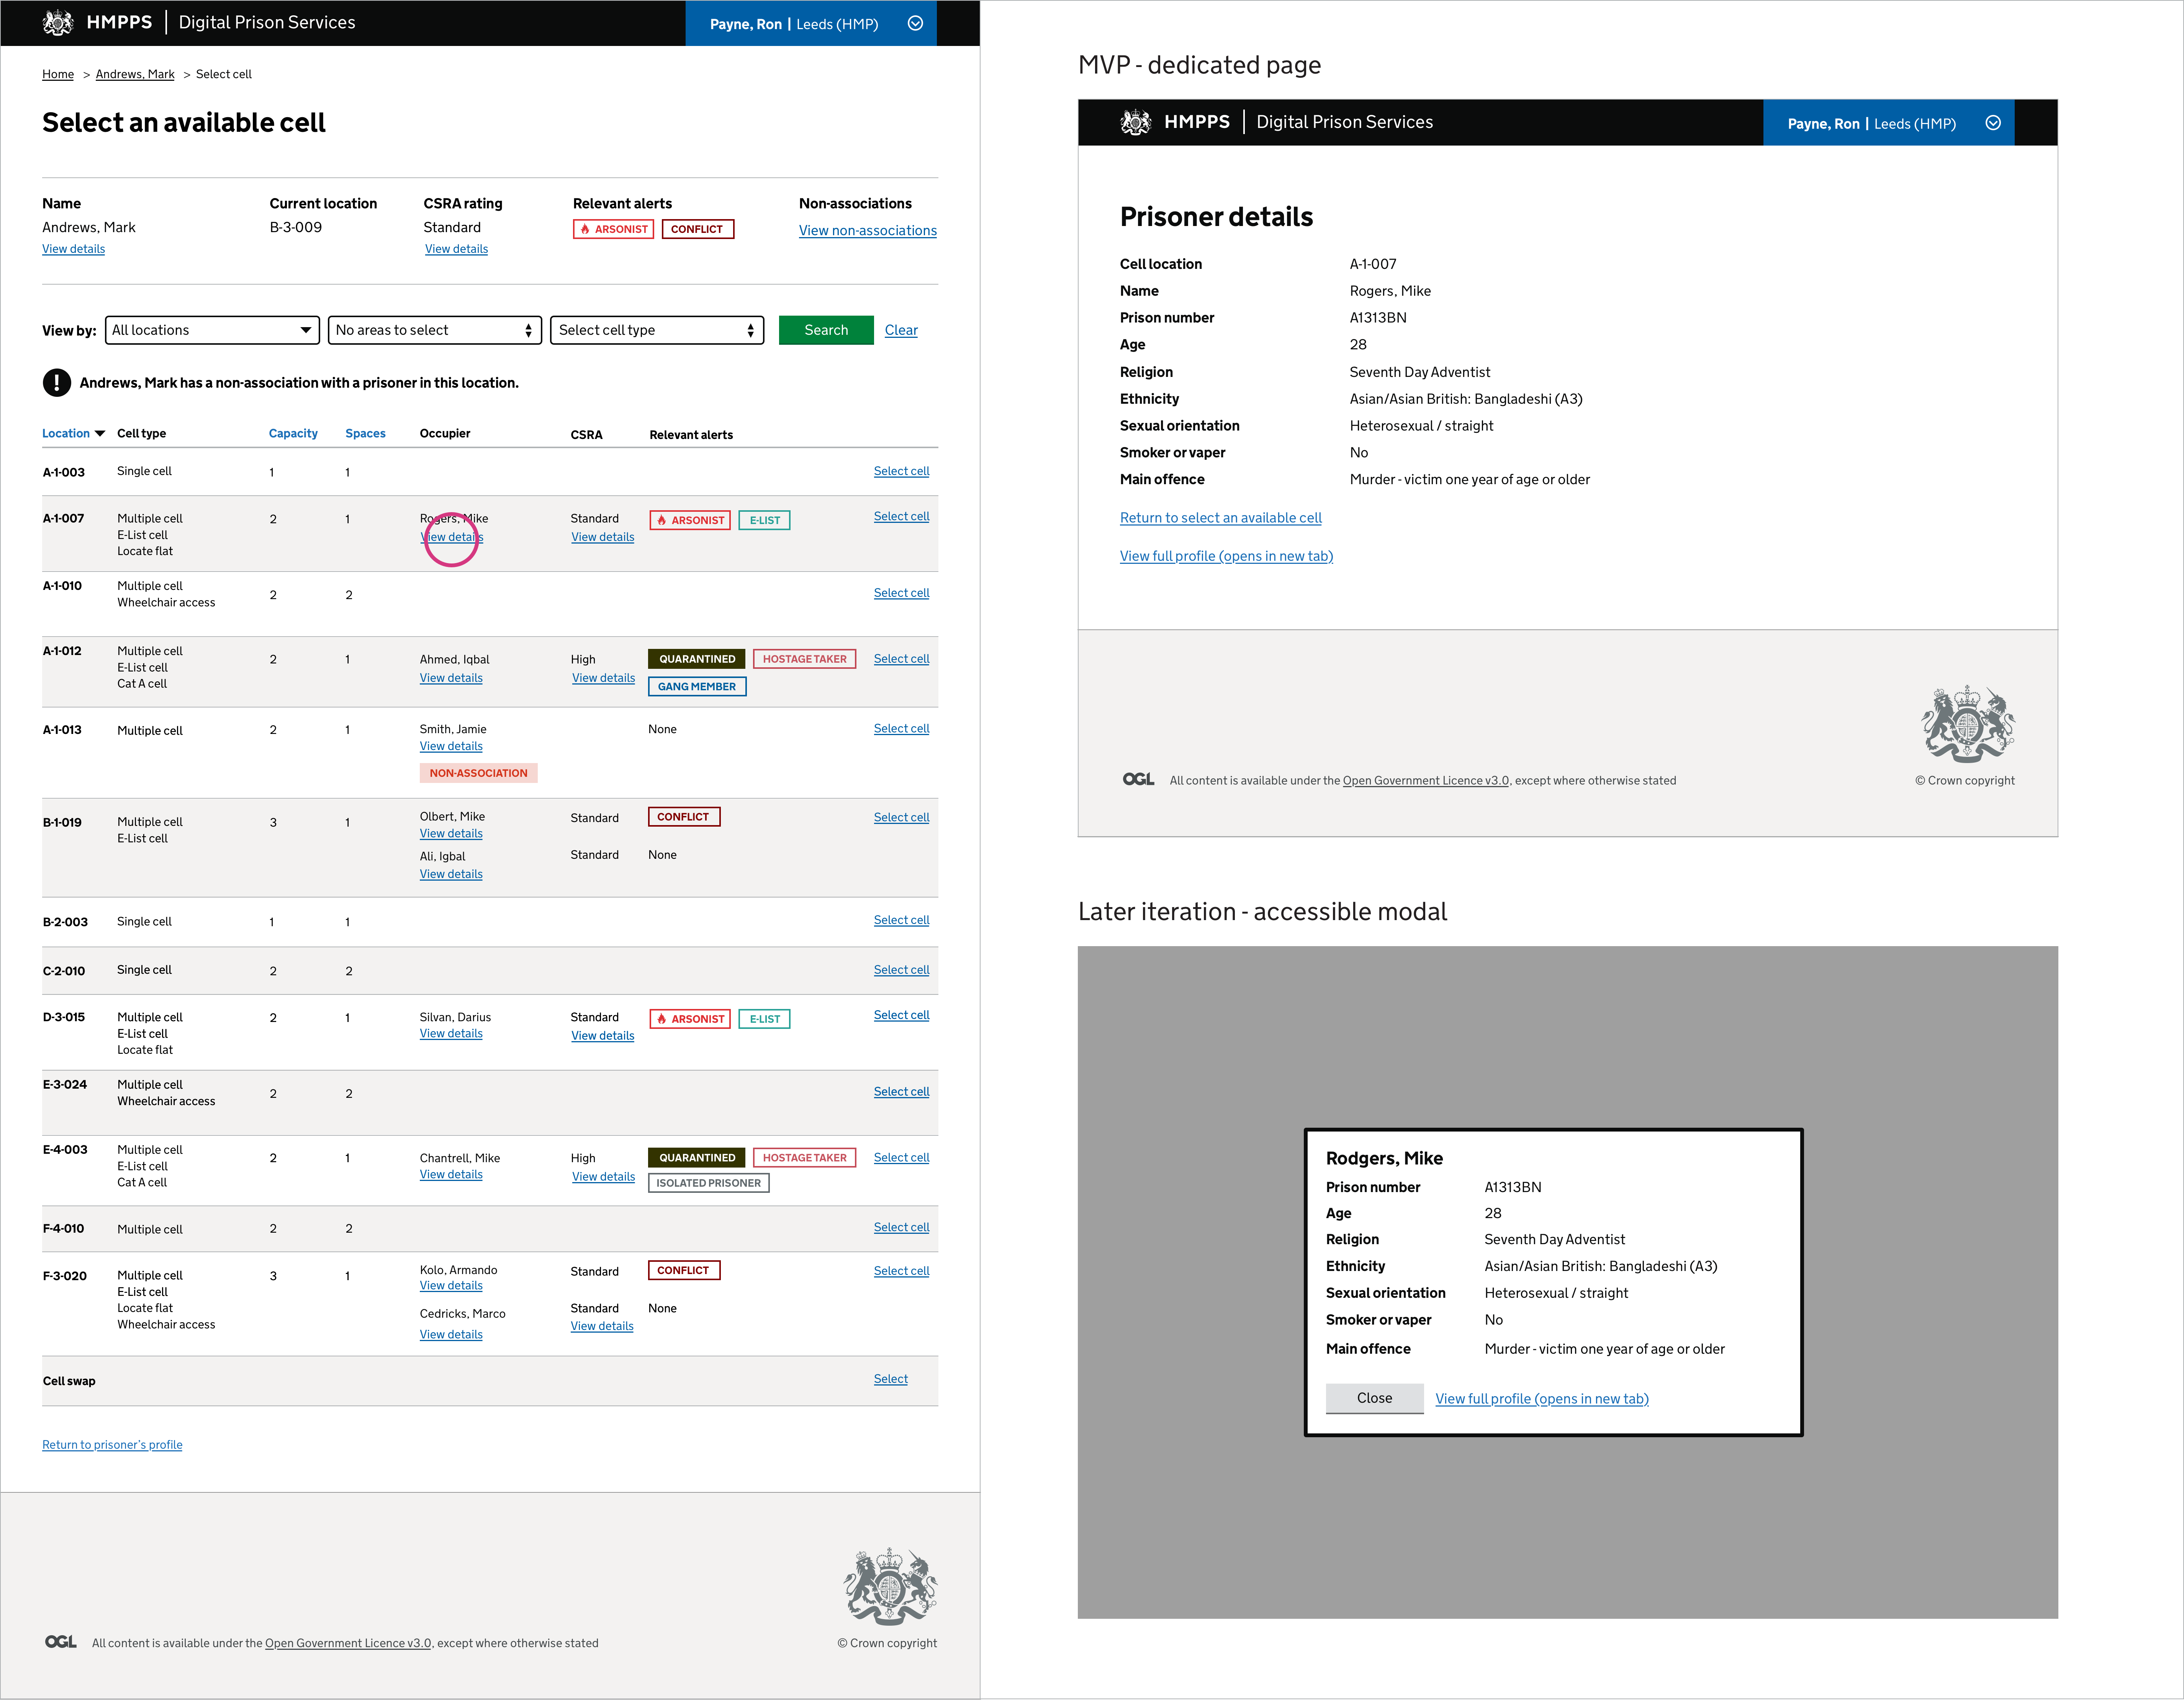This screenshot has height=1700, width=2184.
Task: Open the All locations dropdown
Action: pos(212,330)
